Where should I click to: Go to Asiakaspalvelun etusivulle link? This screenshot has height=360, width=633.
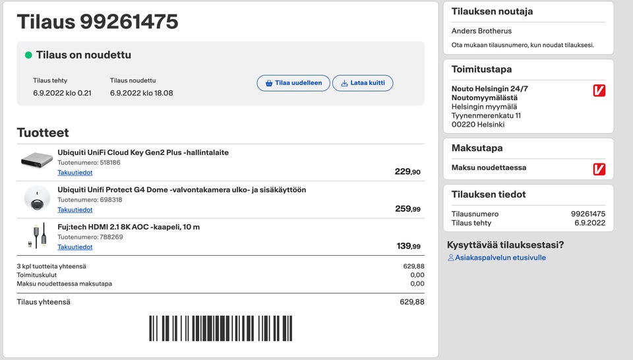click(x=500, y=258)
